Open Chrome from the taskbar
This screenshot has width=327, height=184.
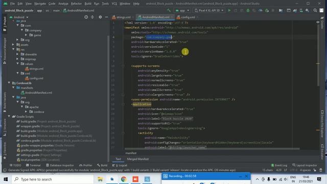click(124, 179)
